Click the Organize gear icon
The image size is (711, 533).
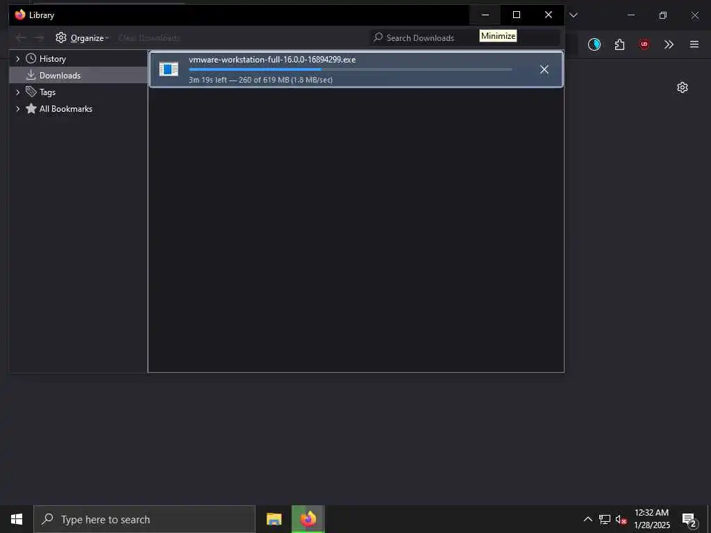61,37
